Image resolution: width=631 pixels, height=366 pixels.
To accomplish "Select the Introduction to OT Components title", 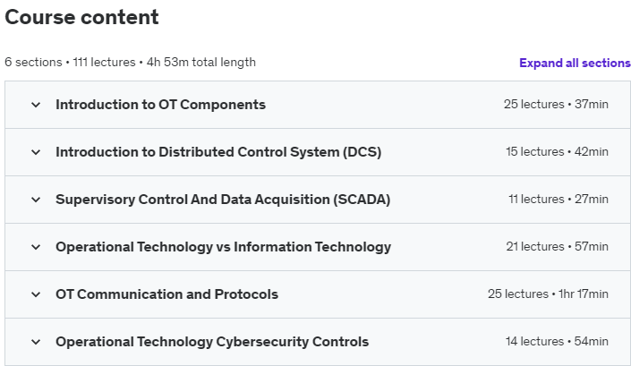I will [160, 105].
